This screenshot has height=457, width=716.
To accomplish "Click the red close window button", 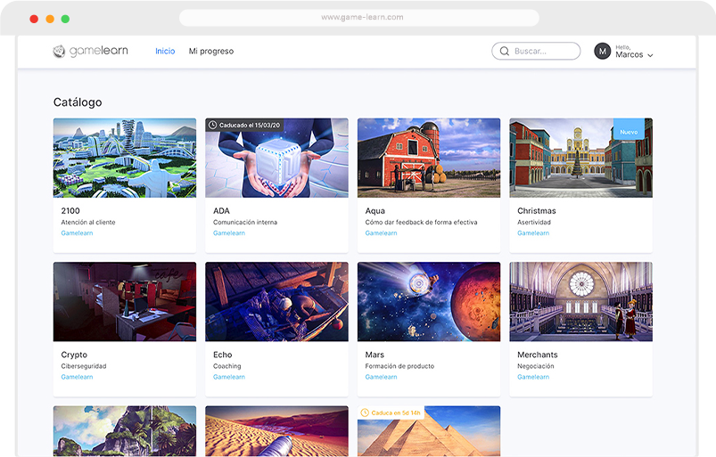I will 34,19.
